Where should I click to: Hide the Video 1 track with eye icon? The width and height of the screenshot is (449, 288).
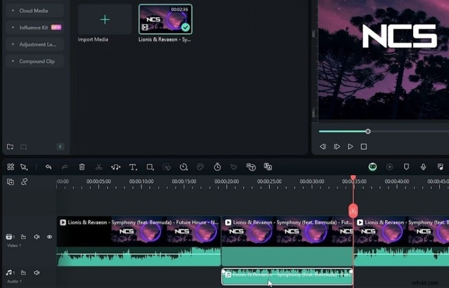[49, 237]
